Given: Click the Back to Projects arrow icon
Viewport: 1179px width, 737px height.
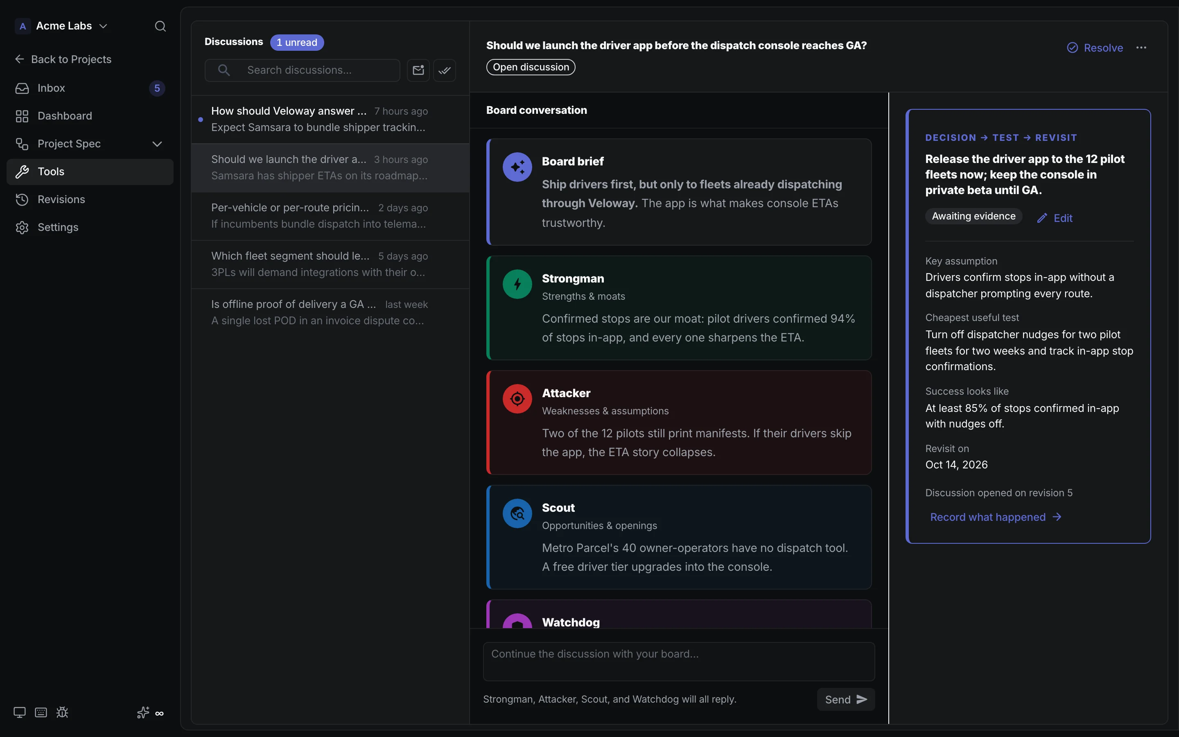Looking at the screenshot, I should (x=20, y=59).
